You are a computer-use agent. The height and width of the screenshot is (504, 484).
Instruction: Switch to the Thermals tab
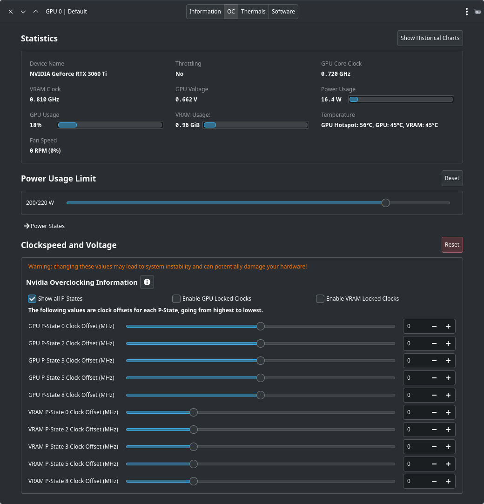tap(253, 12)
